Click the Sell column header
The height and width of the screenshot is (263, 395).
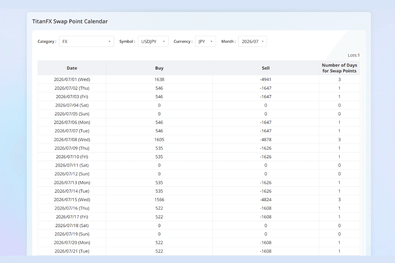click(266, 68)
